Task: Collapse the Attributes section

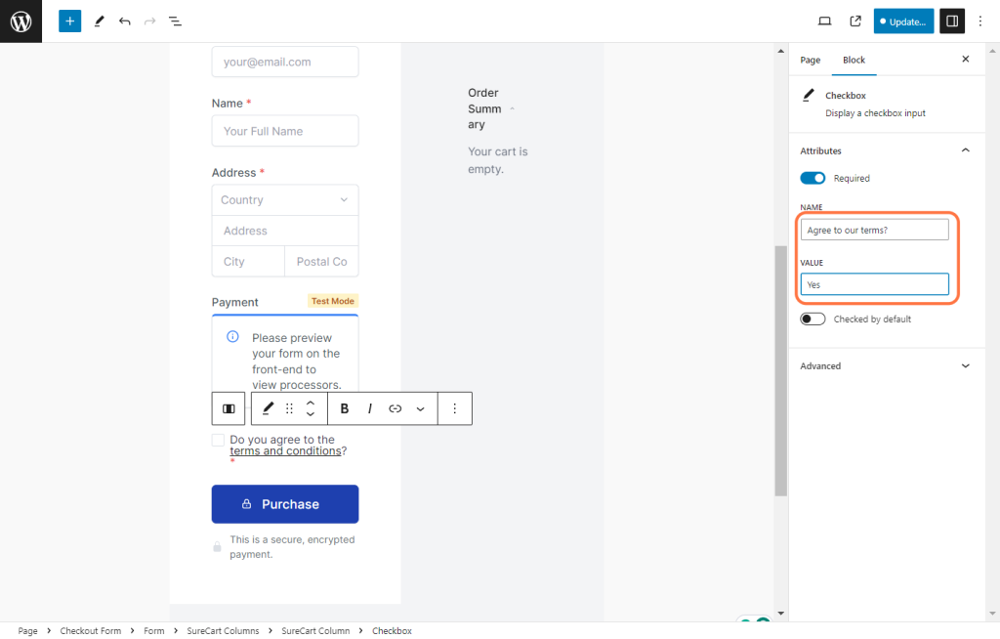Action: (x=965, y=150)
